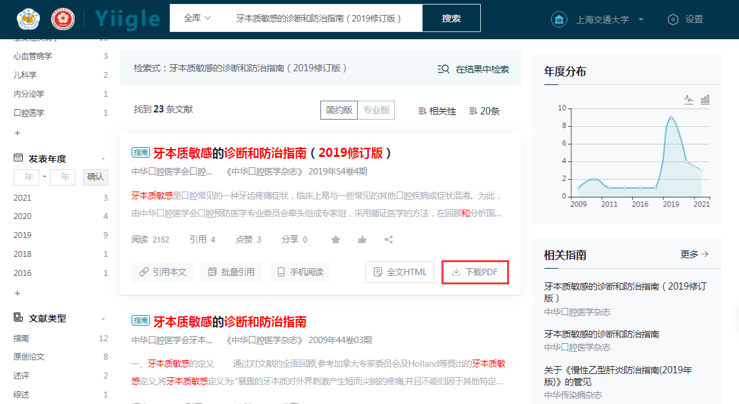This screenshot has width=739, height=404.
Task: Click the 在结果中检索 search-in-results icon
Action: [x=443, y=69]
